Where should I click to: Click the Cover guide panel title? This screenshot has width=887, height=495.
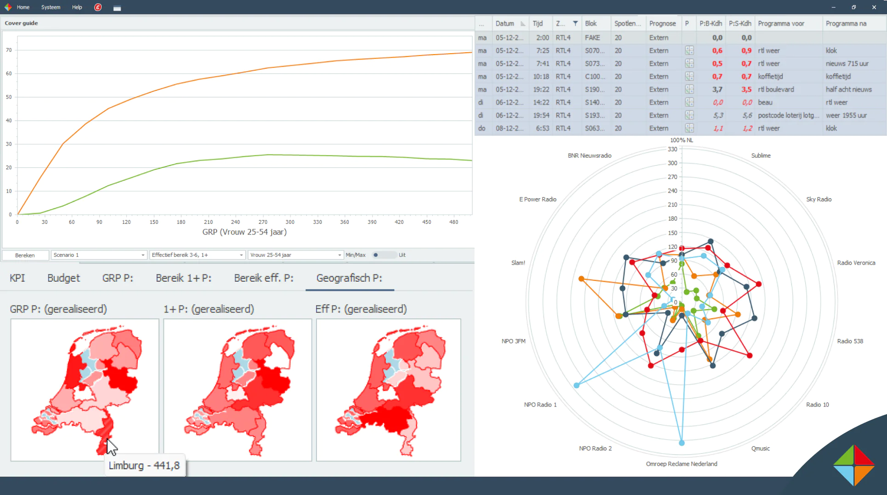(21, 23)
